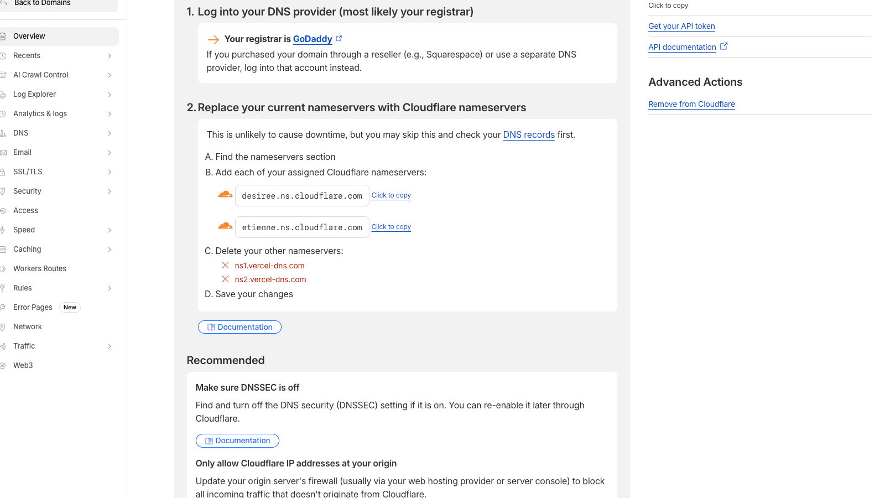Expand the SSL/TLS sidebar chevron

point(110,172)
